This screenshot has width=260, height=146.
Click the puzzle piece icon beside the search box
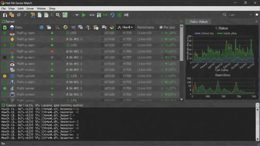[x=257, y=15]
